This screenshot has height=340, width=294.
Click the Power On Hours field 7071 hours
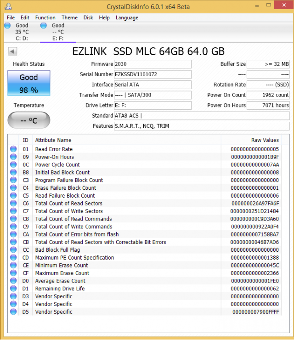click(x=268, y=105)
